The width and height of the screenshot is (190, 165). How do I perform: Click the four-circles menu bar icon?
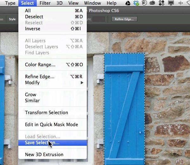coord(161,3)
